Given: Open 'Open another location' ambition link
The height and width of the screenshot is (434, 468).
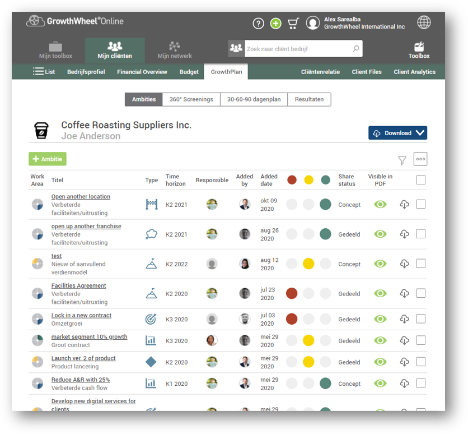Looking at the screenshot, I should pyautogui.click(x=81, y=196).
